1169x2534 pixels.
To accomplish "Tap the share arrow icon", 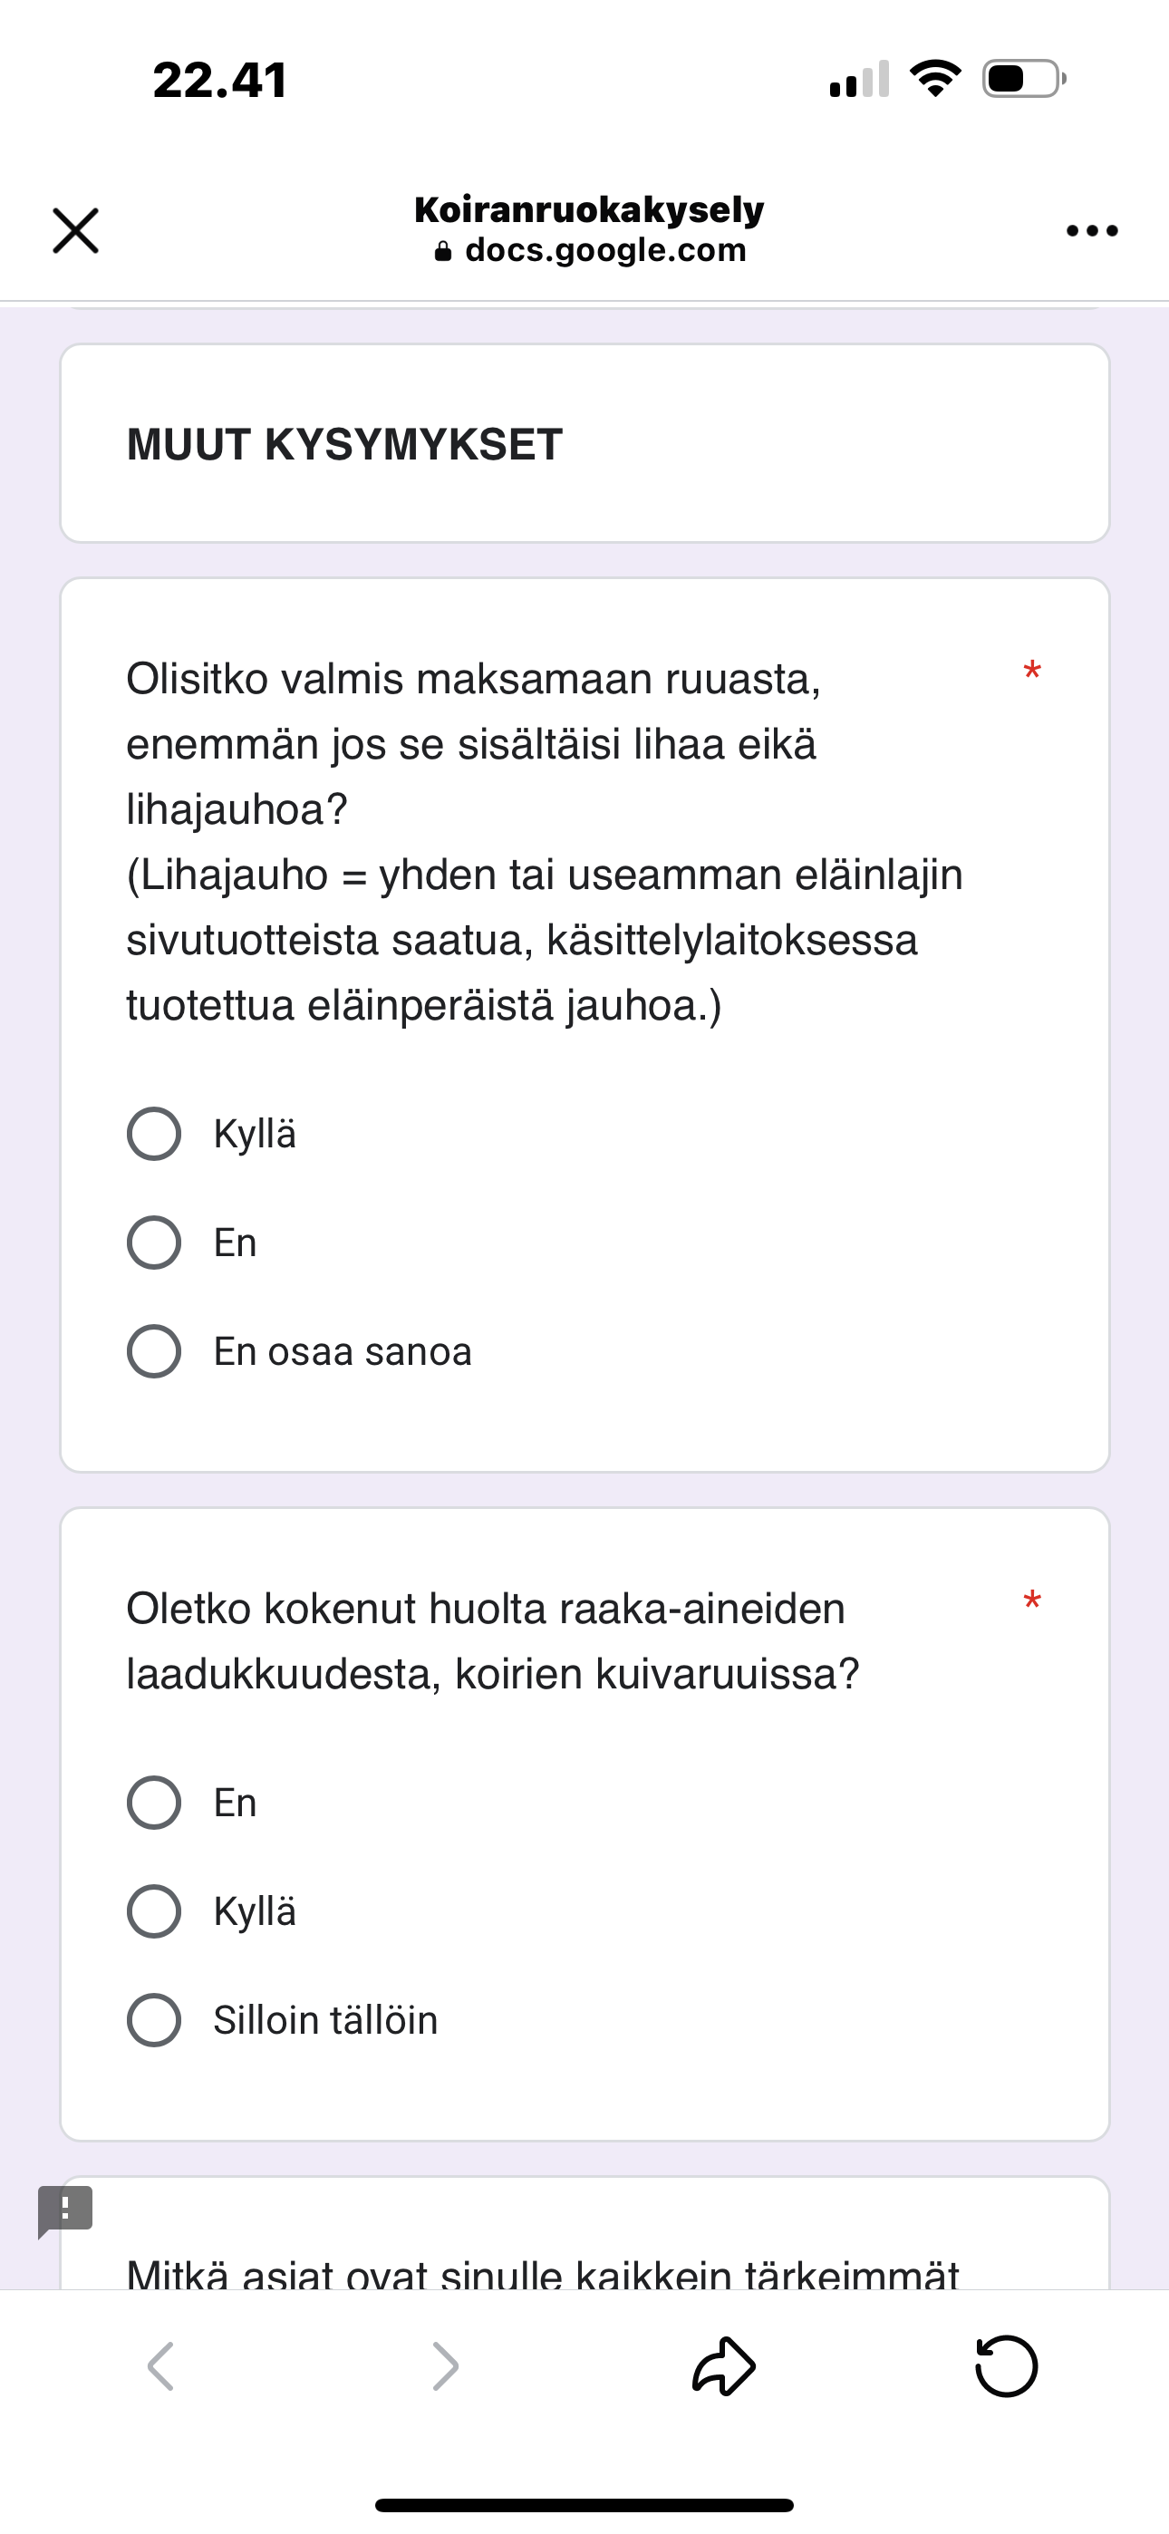I will tap(724, 2365).
